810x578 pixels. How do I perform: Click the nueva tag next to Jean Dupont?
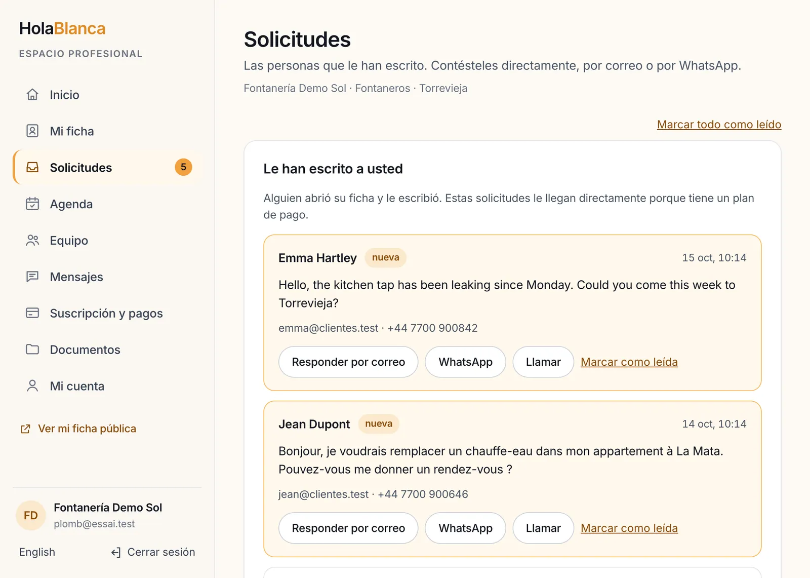coord(379,423)
